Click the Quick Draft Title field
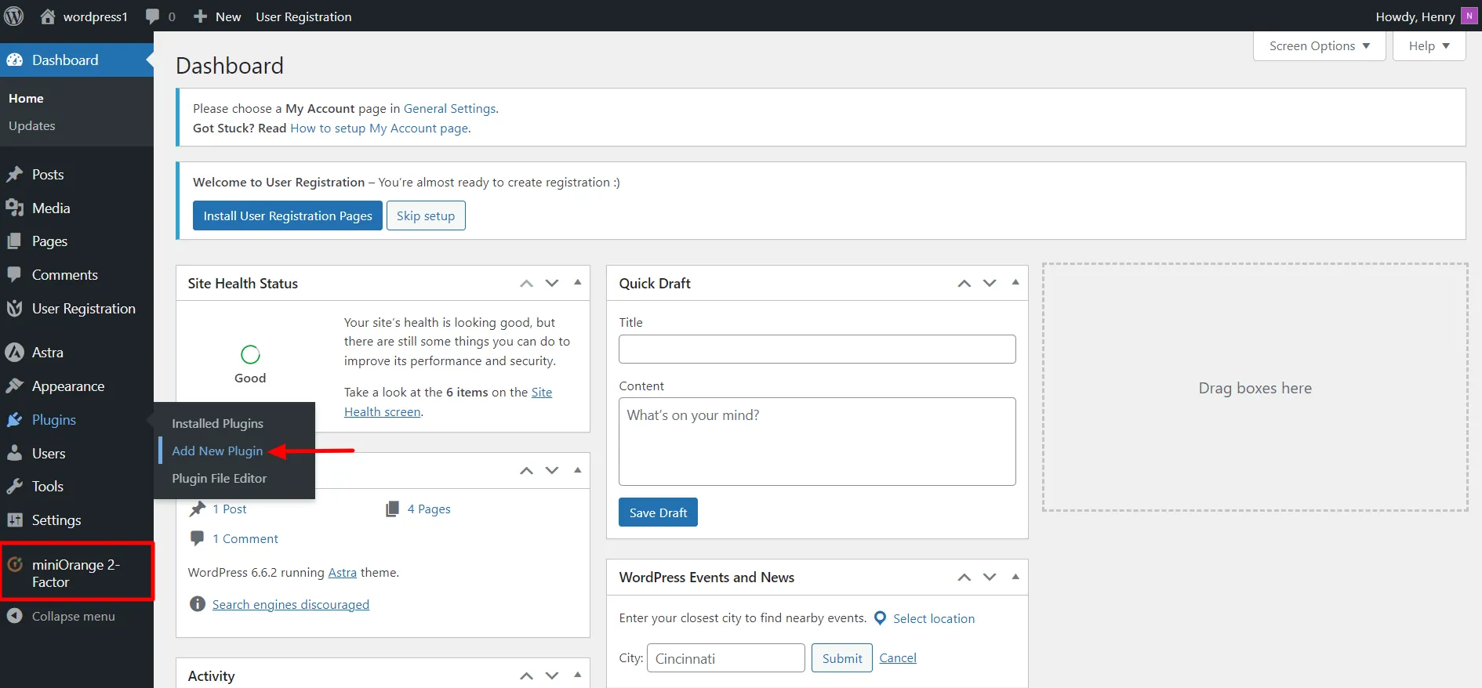This screenshot has height=688, width=1482. point(817,349)
